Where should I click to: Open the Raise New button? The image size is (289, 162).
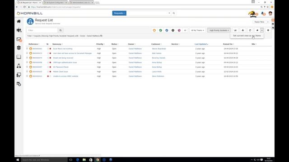coord(259,22)
